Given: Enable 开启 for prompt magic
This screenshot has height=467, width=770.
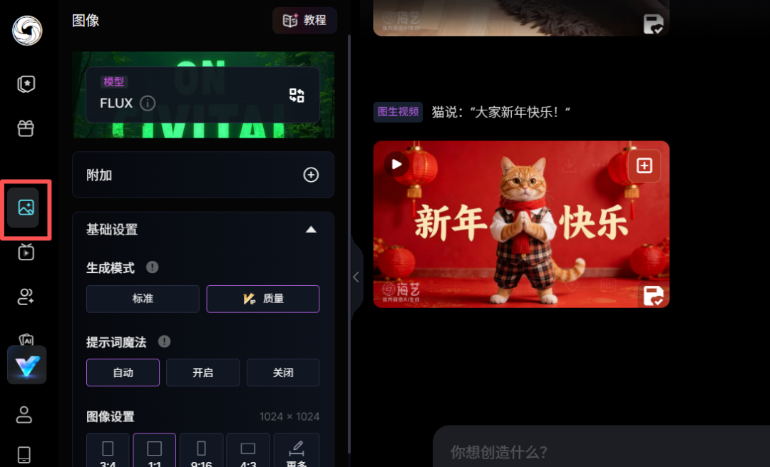Looking at the screenshot, I should click(x=202, y=372).
